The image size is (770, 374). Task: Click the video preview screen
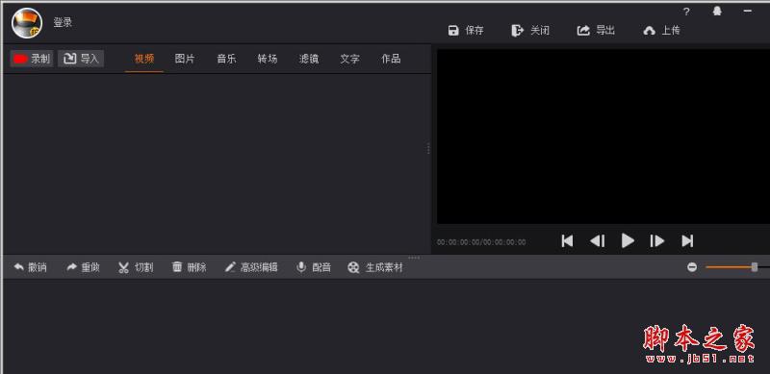click(x=603, y=137)
